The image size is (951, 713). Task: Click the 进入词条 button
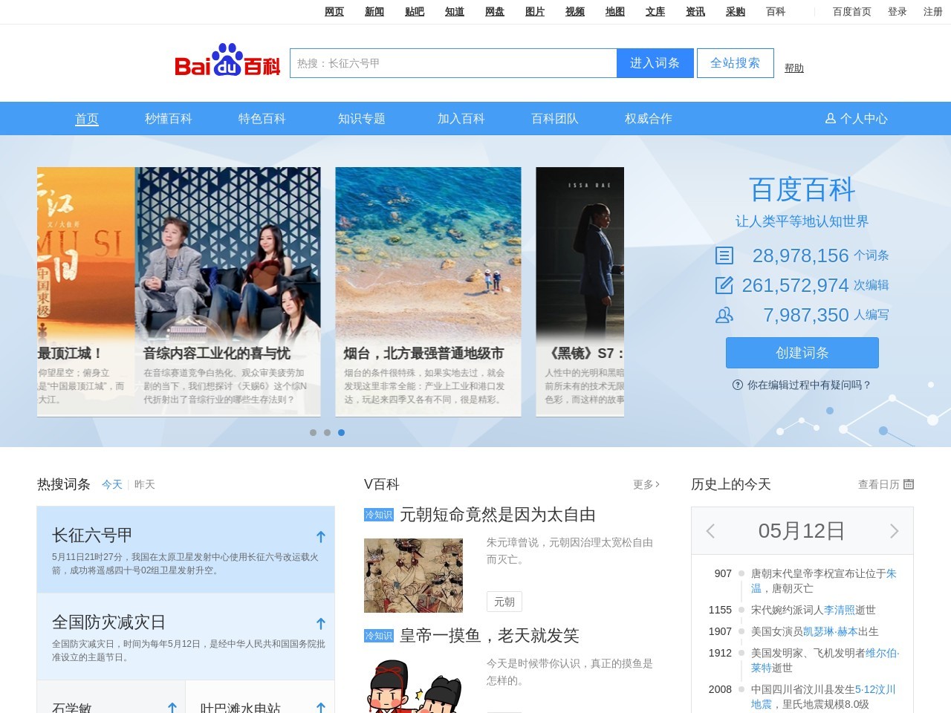(655, 63)
